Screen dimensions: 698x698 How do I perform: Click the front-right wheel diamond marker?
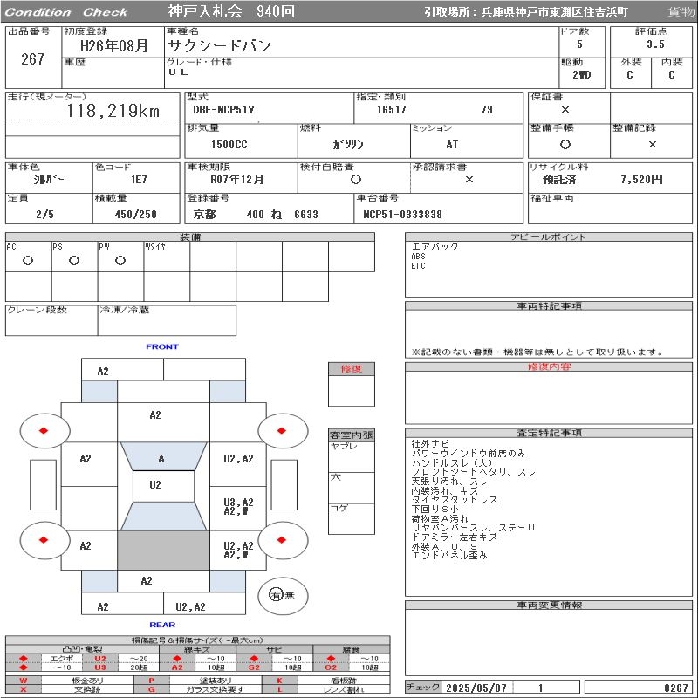click(x=282, y=430)
